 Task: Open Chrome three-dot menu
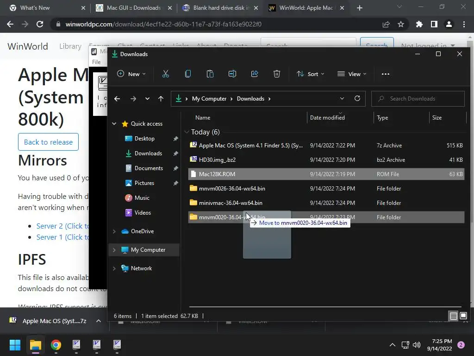pyautogui.click(x=464, y=24)
